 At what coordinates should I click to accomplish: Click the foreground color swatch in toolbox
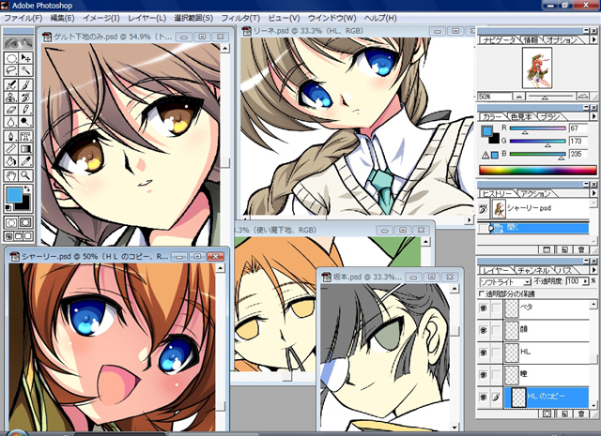pyautogui.click(x=15, y=194)
